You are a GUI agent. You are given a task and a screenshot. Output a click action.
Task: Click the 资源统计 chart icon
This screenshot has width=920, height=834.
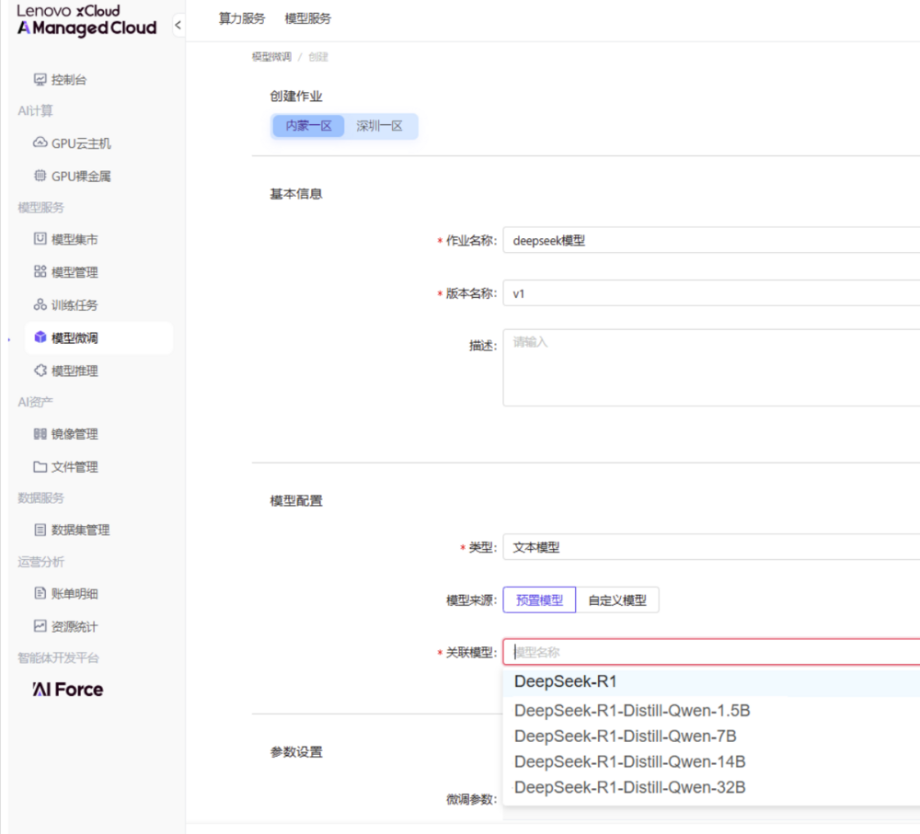click(40, 626)
